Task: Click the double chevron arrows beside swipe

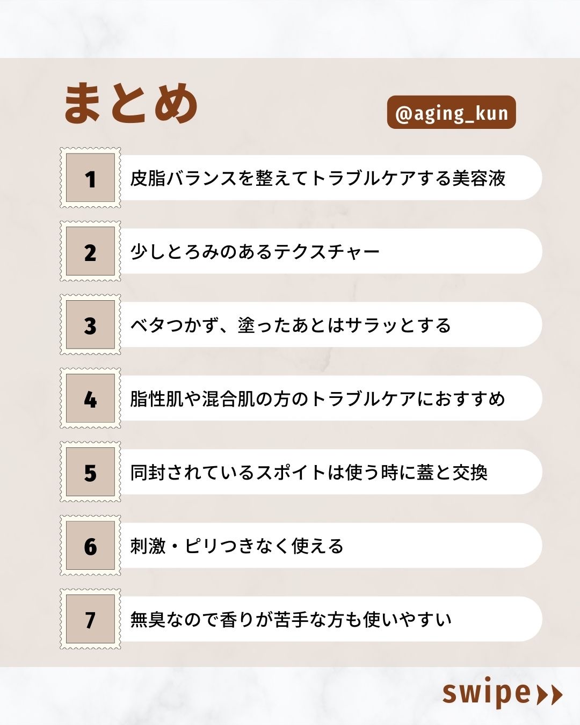Action: coord(549,694)
